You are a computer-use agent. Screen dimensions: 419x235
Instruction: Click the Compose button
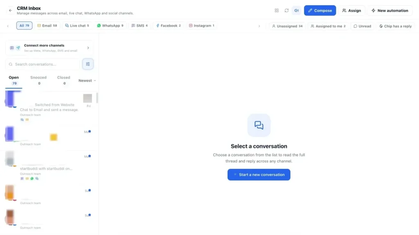(x=320, y=10)
